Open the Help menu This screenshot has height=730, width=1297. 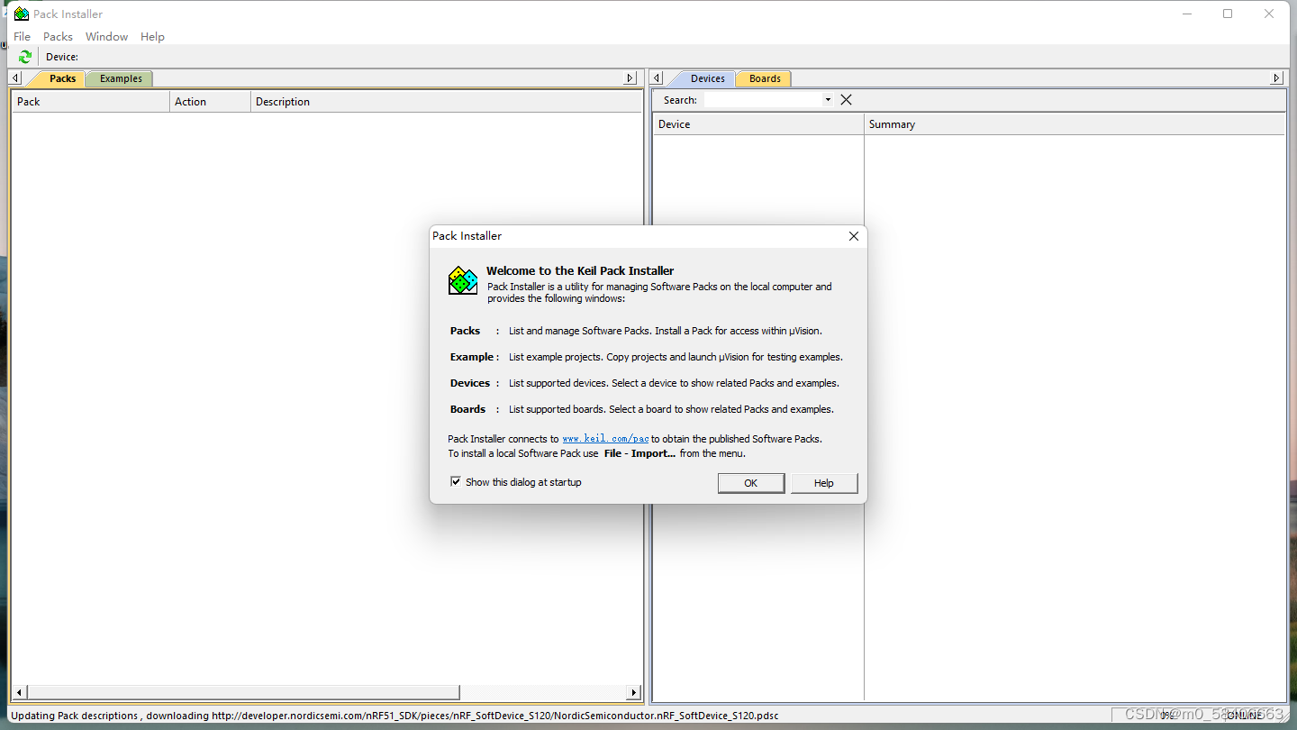(x=152, y=36)
